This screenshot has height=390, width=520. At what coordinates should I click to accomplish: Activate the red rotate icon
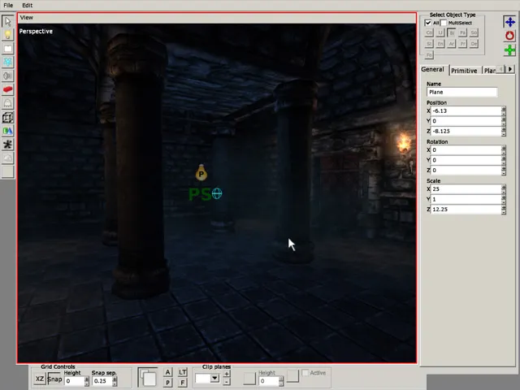(509, 37)
